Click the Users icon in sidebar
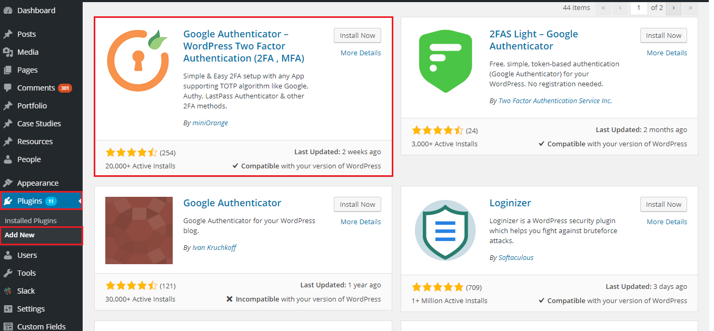Image resolution: width=714 pixels, height=331 pixels. [8, 255]
